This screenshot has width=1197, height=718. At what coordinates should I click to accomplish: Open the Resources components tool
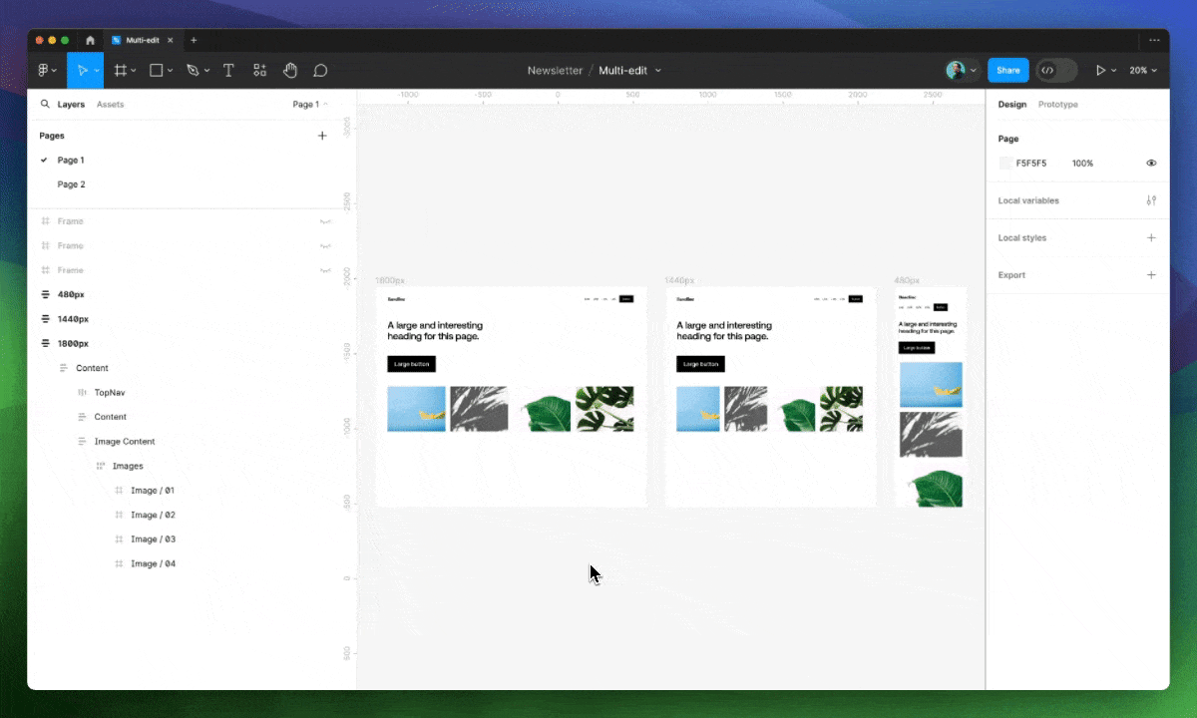click(259, 71)
